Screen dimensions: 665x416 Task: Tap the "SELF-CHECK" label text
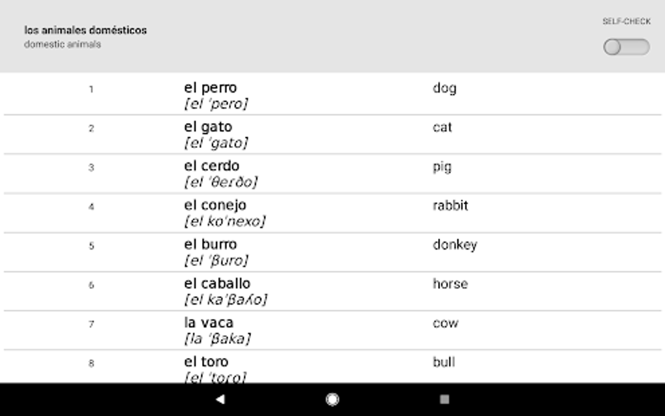626,22
